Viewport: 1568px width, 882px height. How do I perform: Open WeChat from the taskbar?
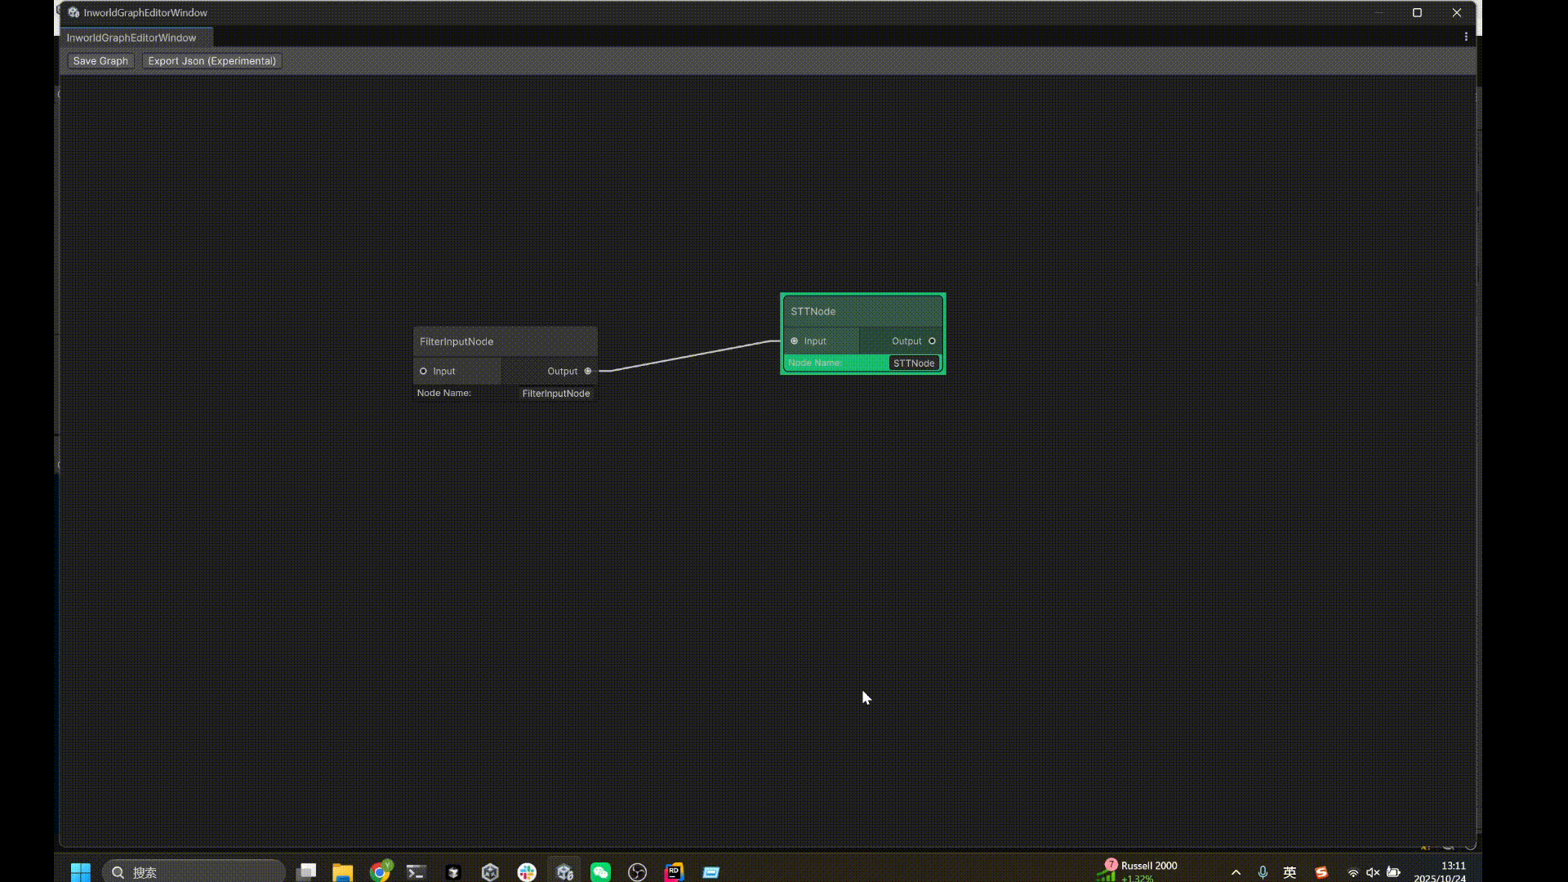600,872
